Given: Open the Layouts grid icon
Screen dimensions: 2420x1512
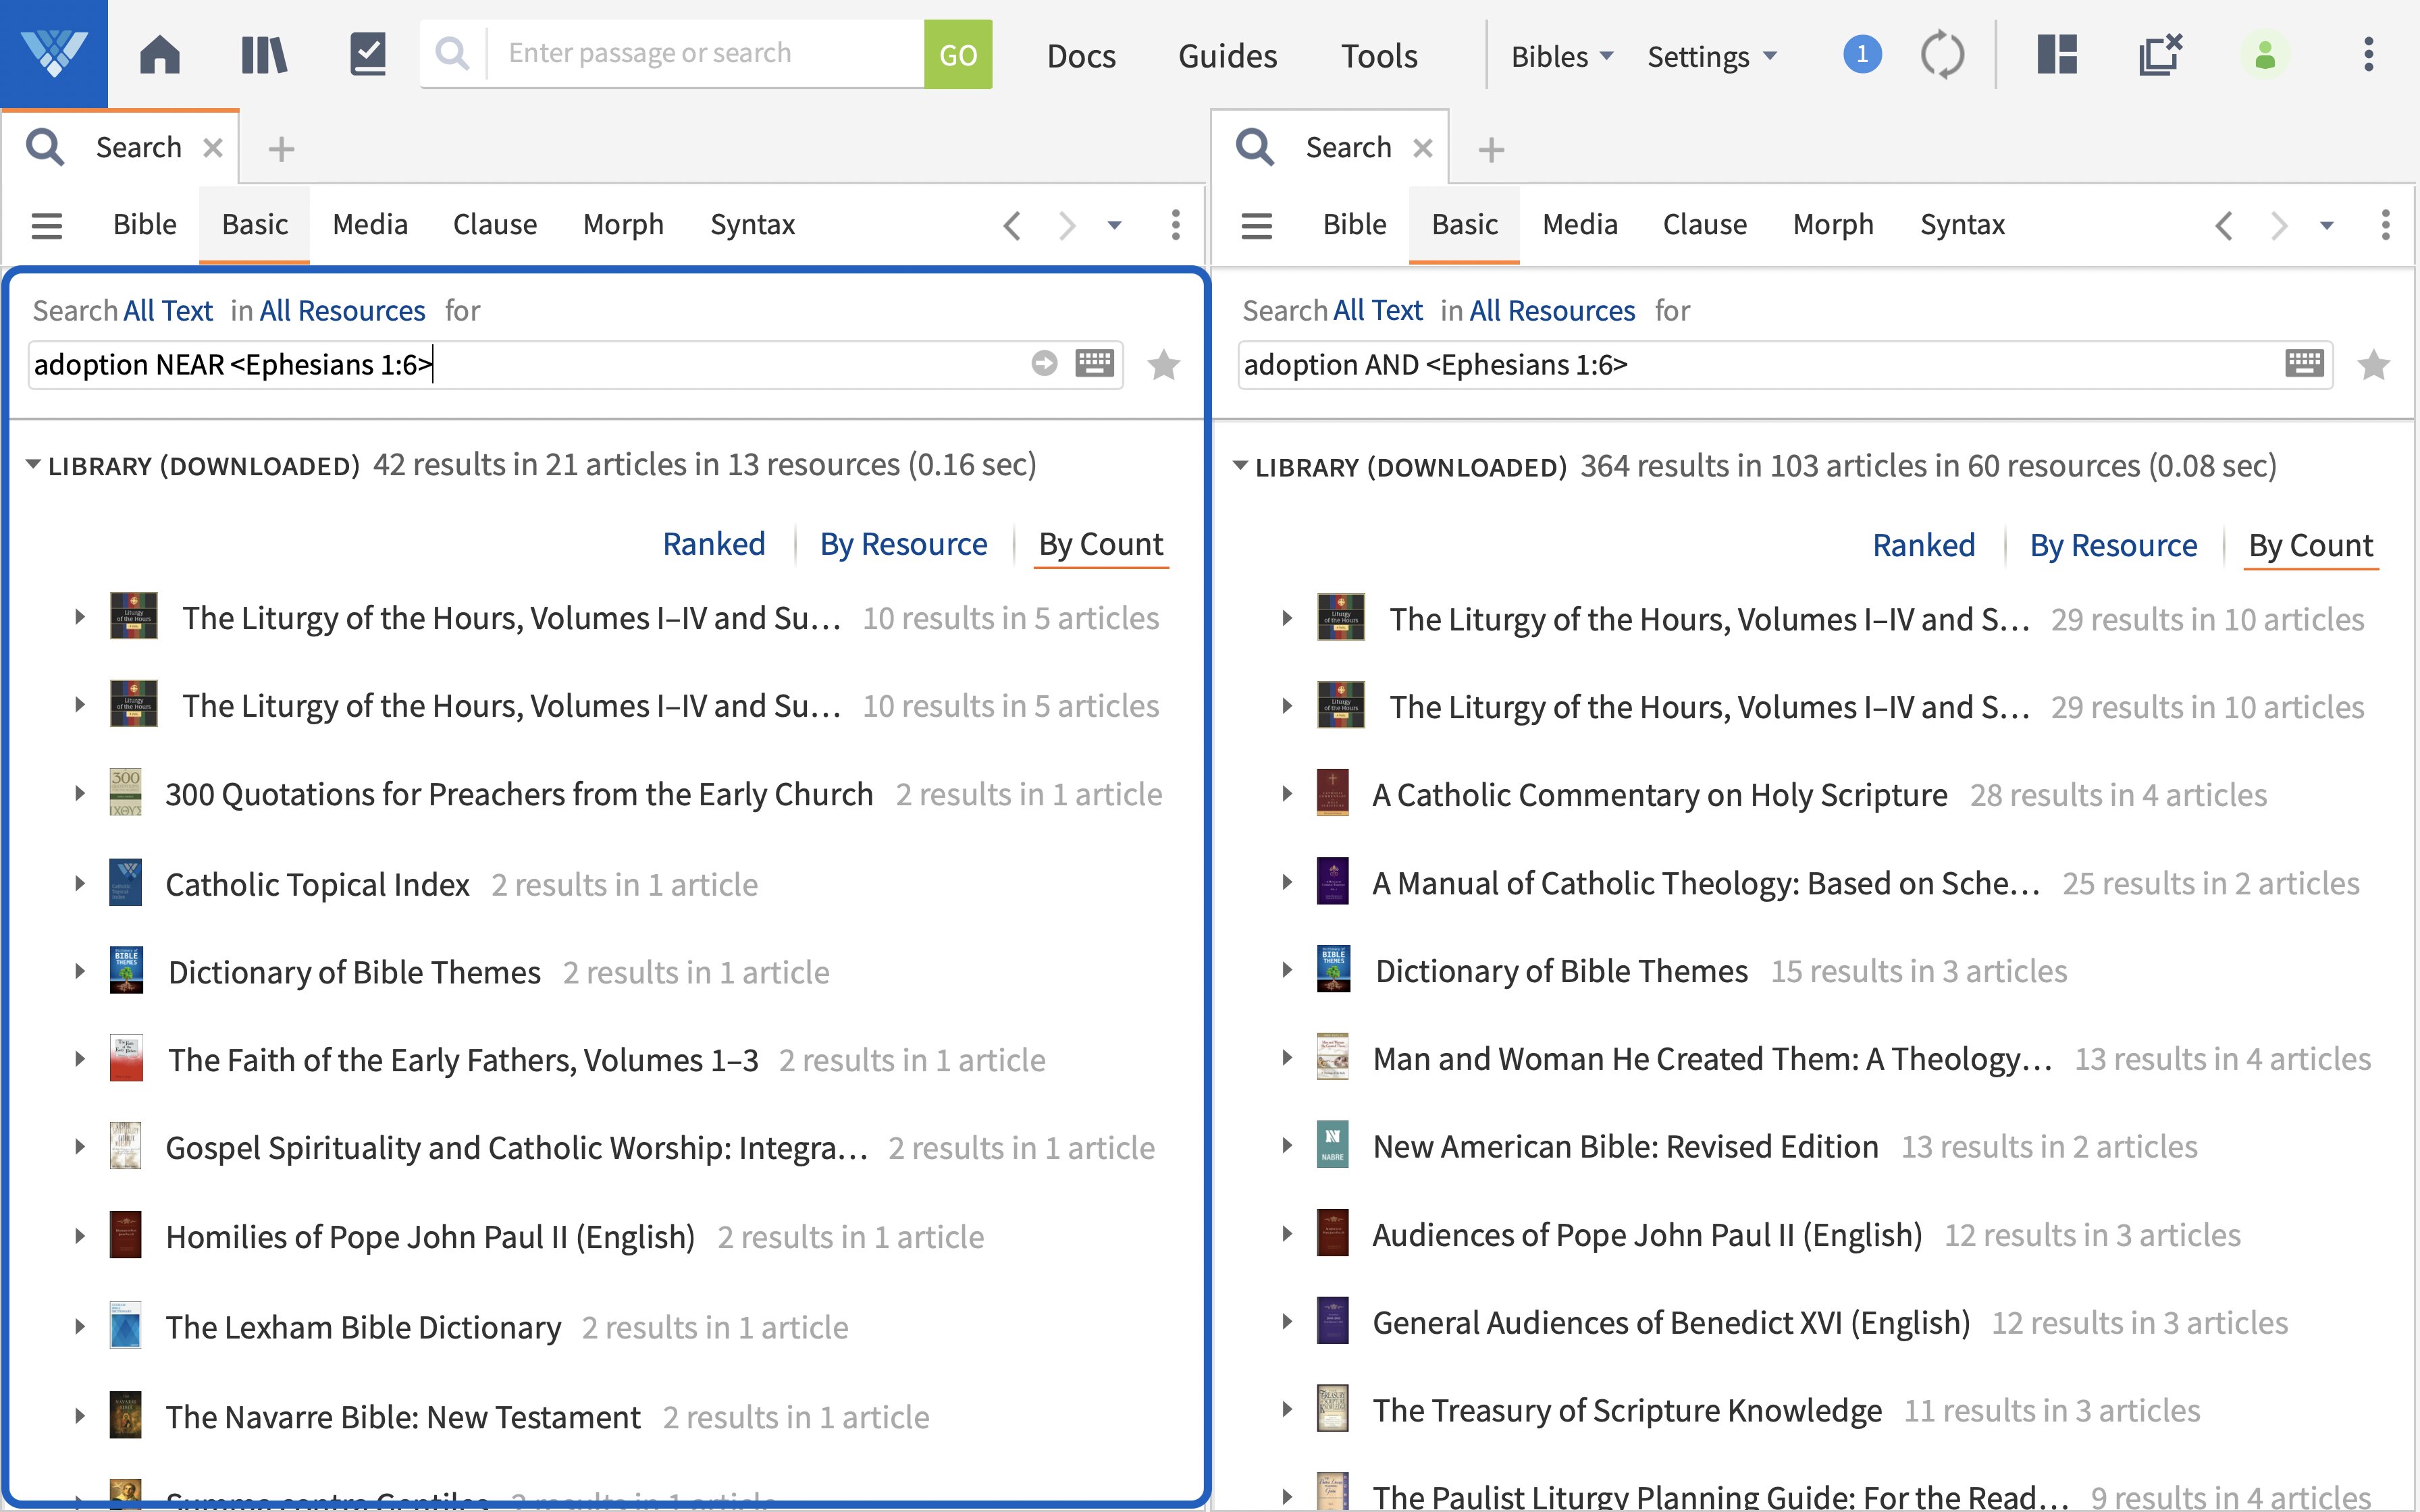Looking at the screenshot, I should click(x=2057, y=54).
